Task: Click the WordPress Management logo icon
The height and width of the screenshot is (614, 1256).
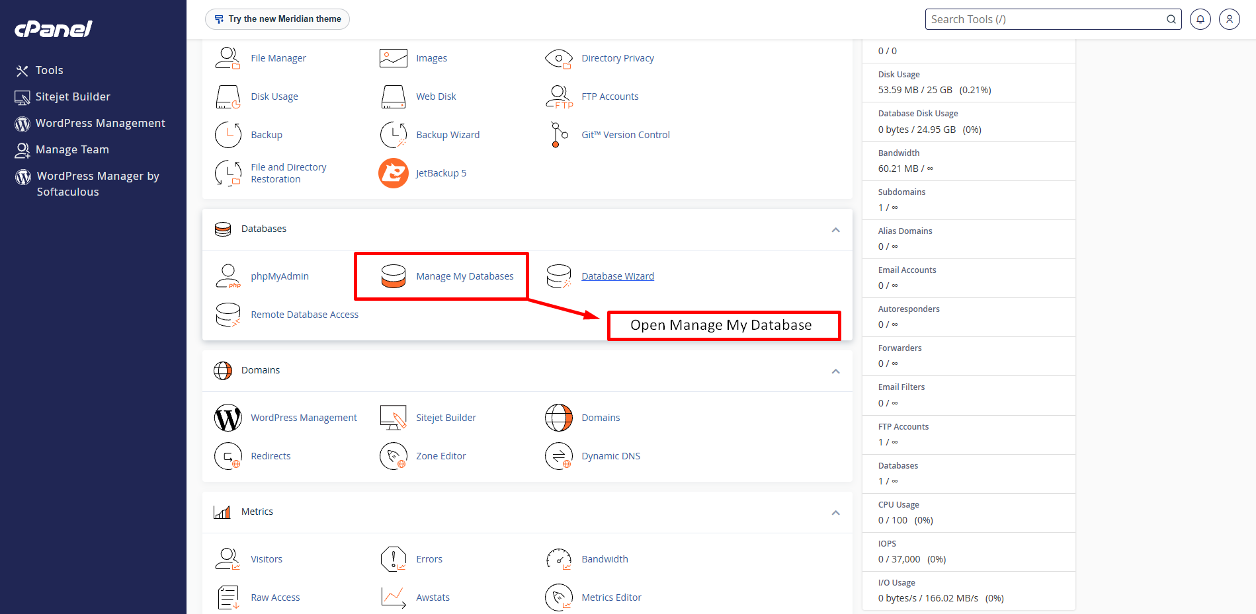Action: click(228, 418)
